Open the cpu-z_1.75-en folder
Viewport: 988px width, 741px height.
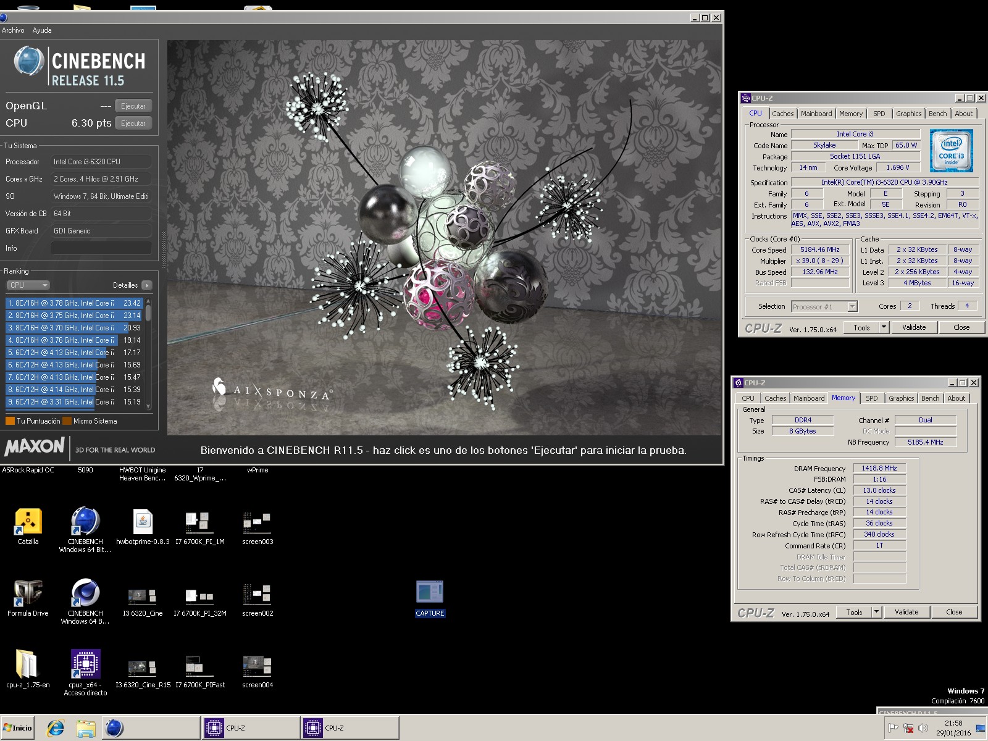pos(28,670)
